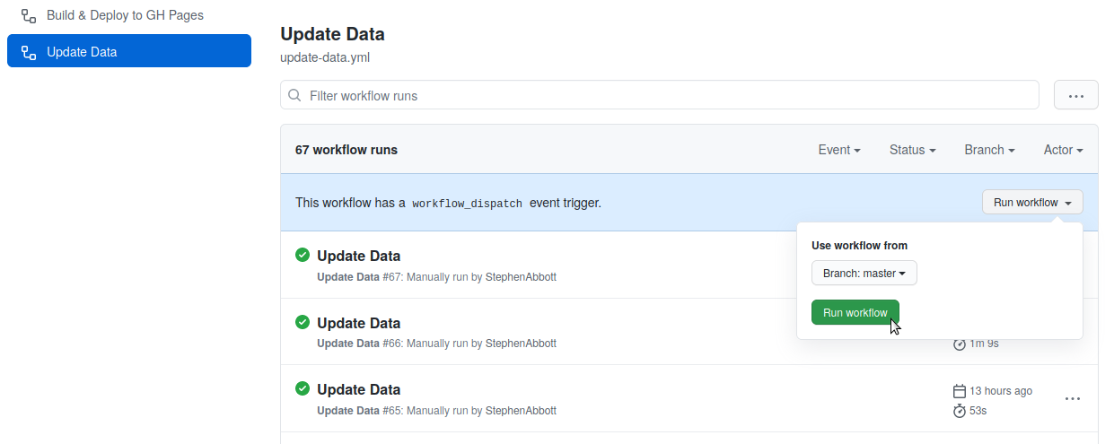Open Update Data run #67 title
The image size is (1114, 444).
[358, 256]
